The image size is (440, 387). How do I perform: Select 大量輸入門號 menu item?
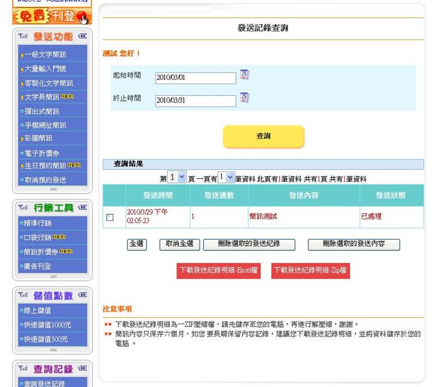(x=45, y=69)
